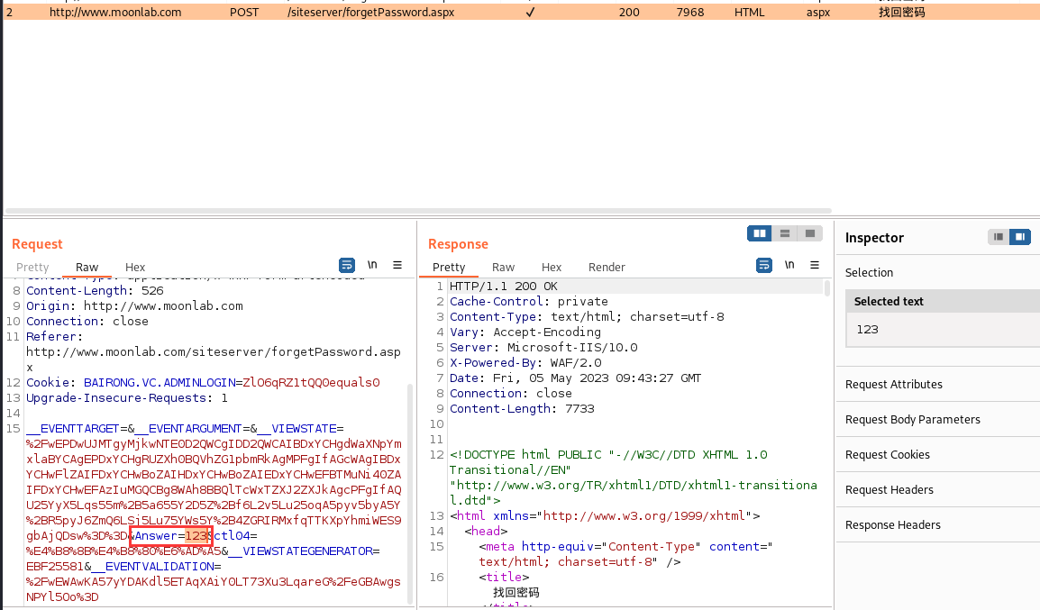Click Cache-Control: private response header
The height and width of the screenshot is (610, 1040).
click(x=529, y=301)
